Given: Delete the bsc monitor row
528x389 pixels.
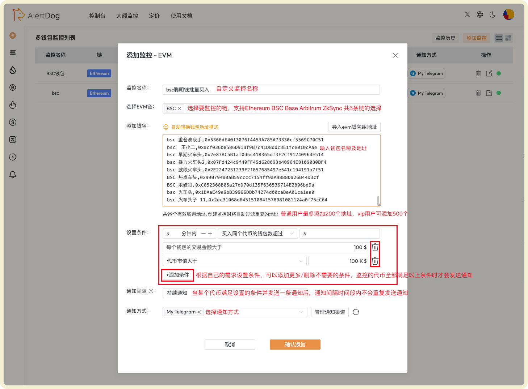Looking at the screenshot, I should 478,93.
